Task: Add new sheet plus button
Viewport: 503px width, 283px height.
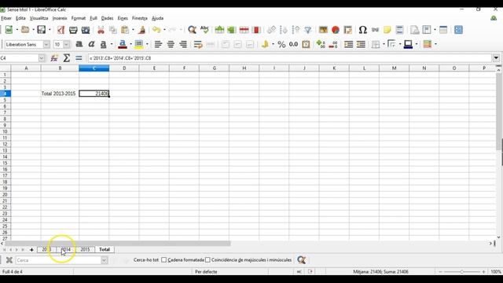Action: coord(31,250)
